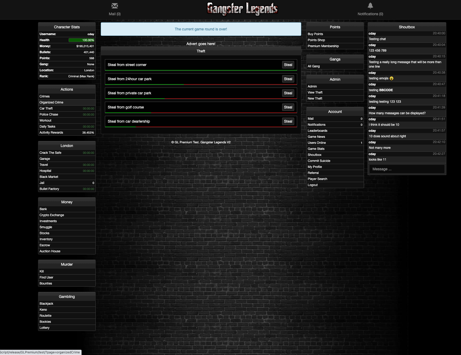This screenshot has height=355, width=461.
Task: Type in the Shoutbox message field
Action: 407,169
